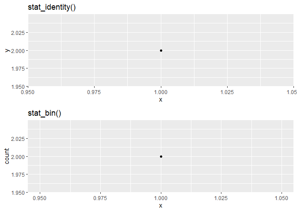The width and height of the screenshot is (297, 212).
Task: Click the 1.025 x-axis label in top plot
Action: 227,92
